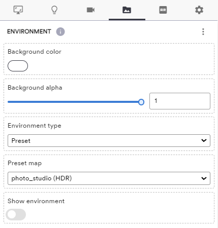Screen dimensions: 218x228
Task: Focus the Background alpha value field
Action: 180,101
